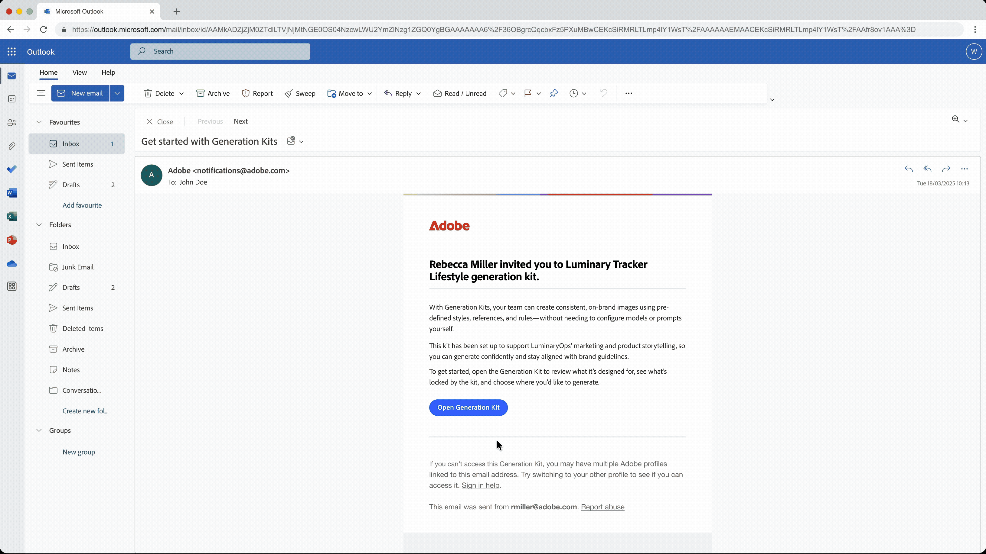Switch to the View tab
Viewport: 986px width, 554px height.
80,72
